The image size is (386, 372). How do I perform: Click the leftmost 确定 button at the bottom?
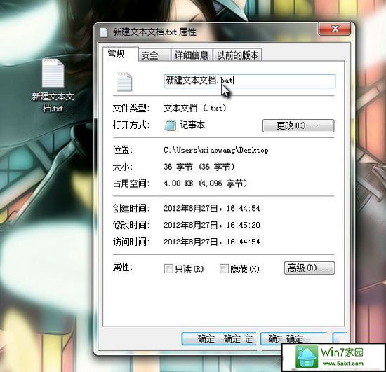[219, 339]
